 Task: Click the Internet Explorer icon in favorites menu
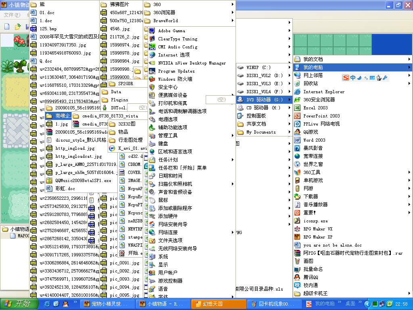[297, 92]
